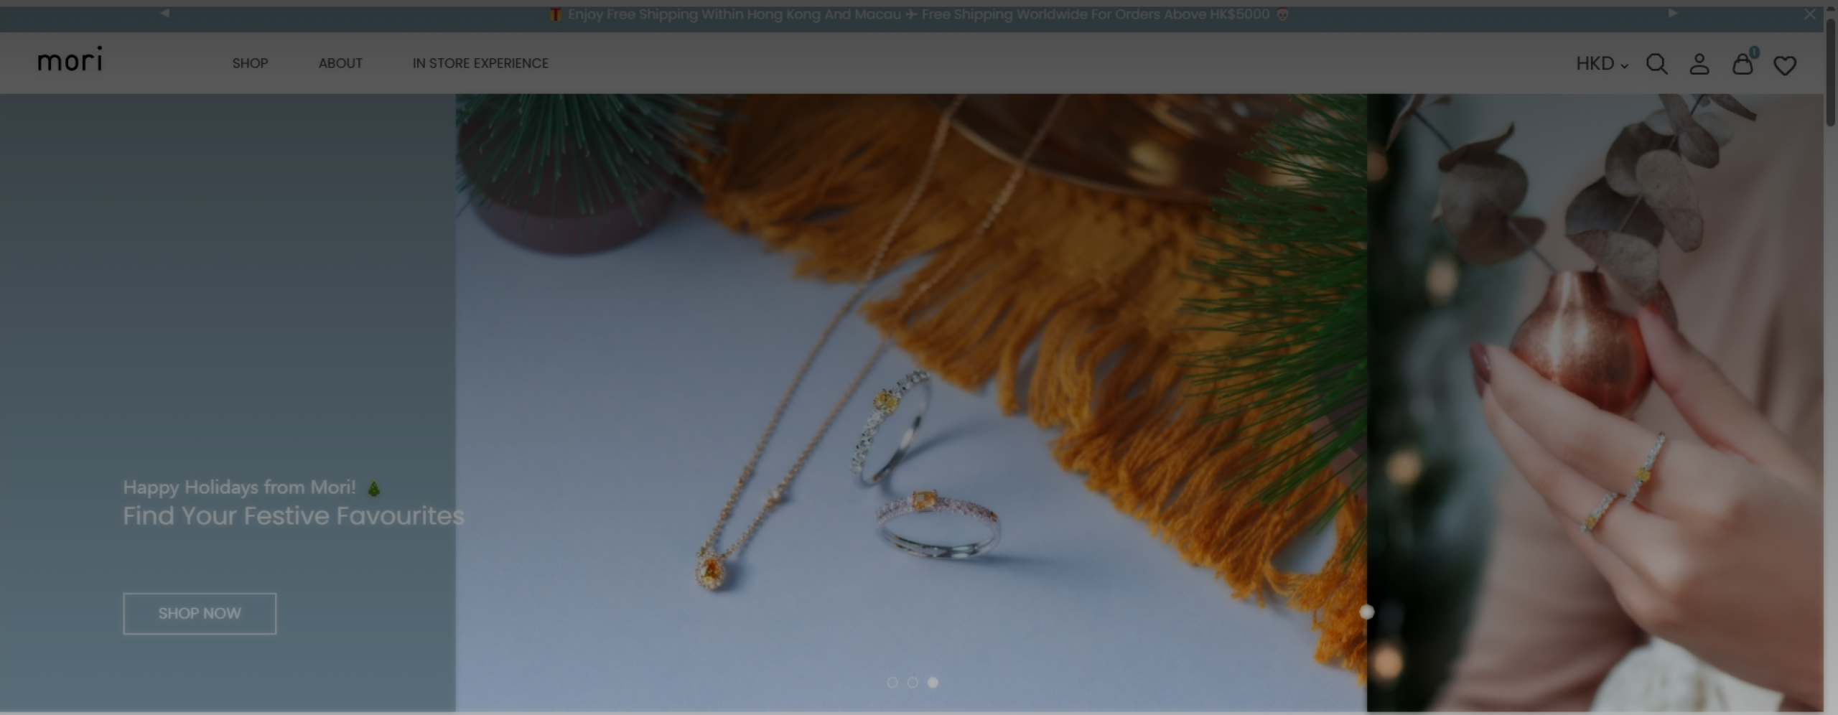Viewport: 1838px width, 715px height.
Task: Open the account profile icon
Action: (1699, 64)
